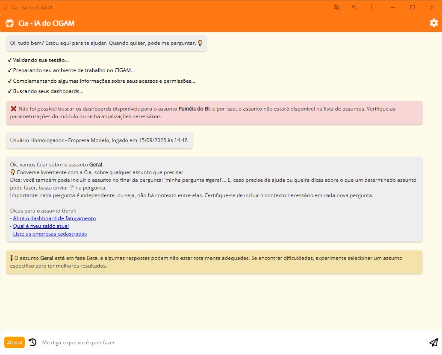
Task: Click text 'Buscando seus dashboards...'
Action: tap(48, 91)
